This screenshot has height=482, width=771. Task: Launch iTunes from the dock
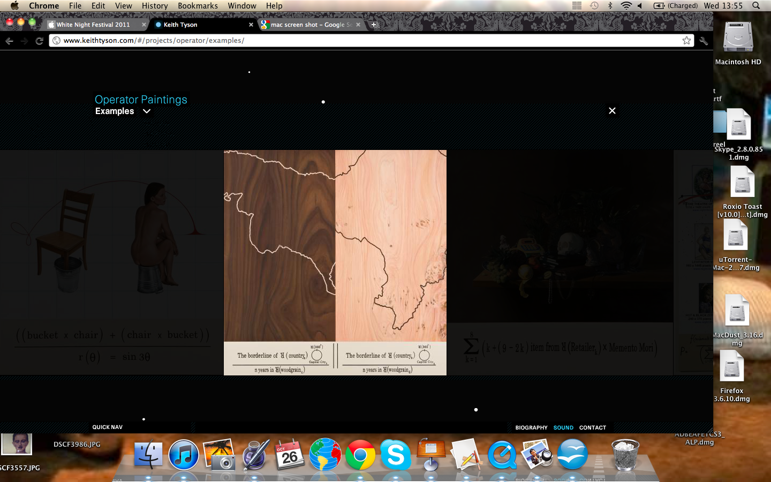tap(184, 455)
